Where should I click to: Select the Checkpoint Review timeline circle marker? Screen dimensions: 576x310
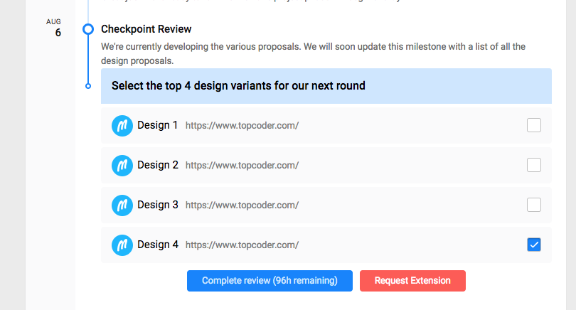88,29
